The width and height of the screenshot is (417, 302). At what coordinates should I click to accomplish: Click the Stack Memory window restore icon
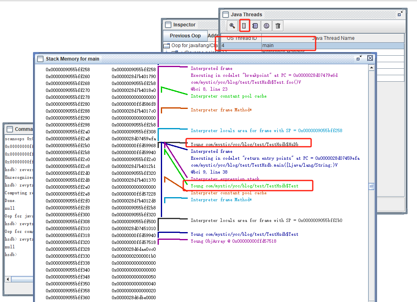pyautogui.click(x=359, y=58)
